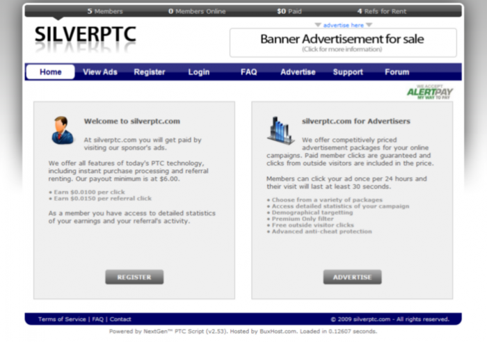
Task: Click '$0 Paid' stat in top bar
Action: (x=289, y=12)
